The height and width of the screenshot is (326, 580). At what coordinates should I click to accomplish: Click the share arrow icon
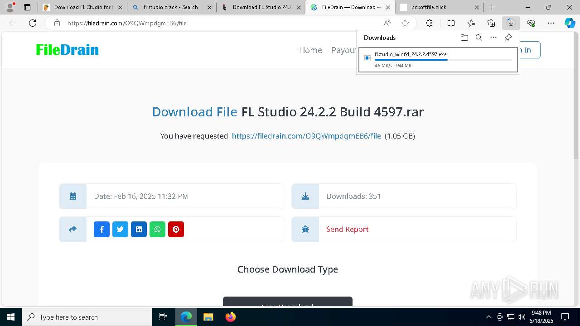click(x=73, y=229)
